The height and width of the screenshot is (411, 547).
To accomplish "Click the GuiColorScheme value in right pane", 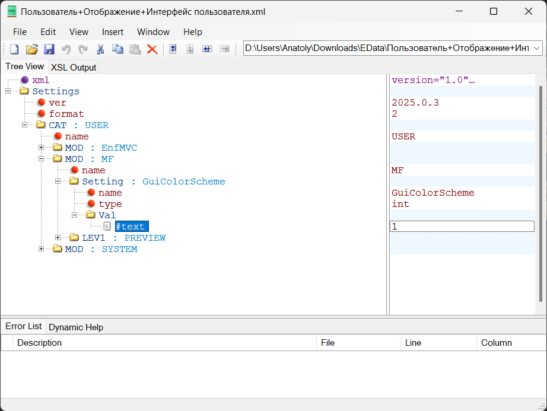I will coord(433,193).
